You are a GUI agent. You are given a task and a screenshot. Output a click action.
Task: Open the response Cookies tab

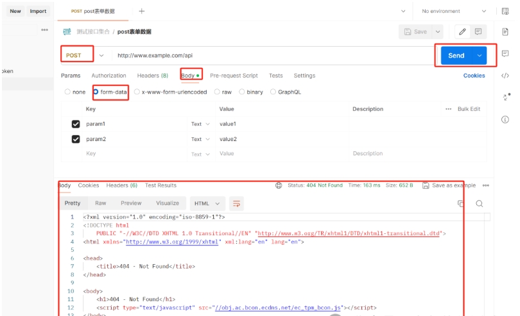(x=89, y=185)
